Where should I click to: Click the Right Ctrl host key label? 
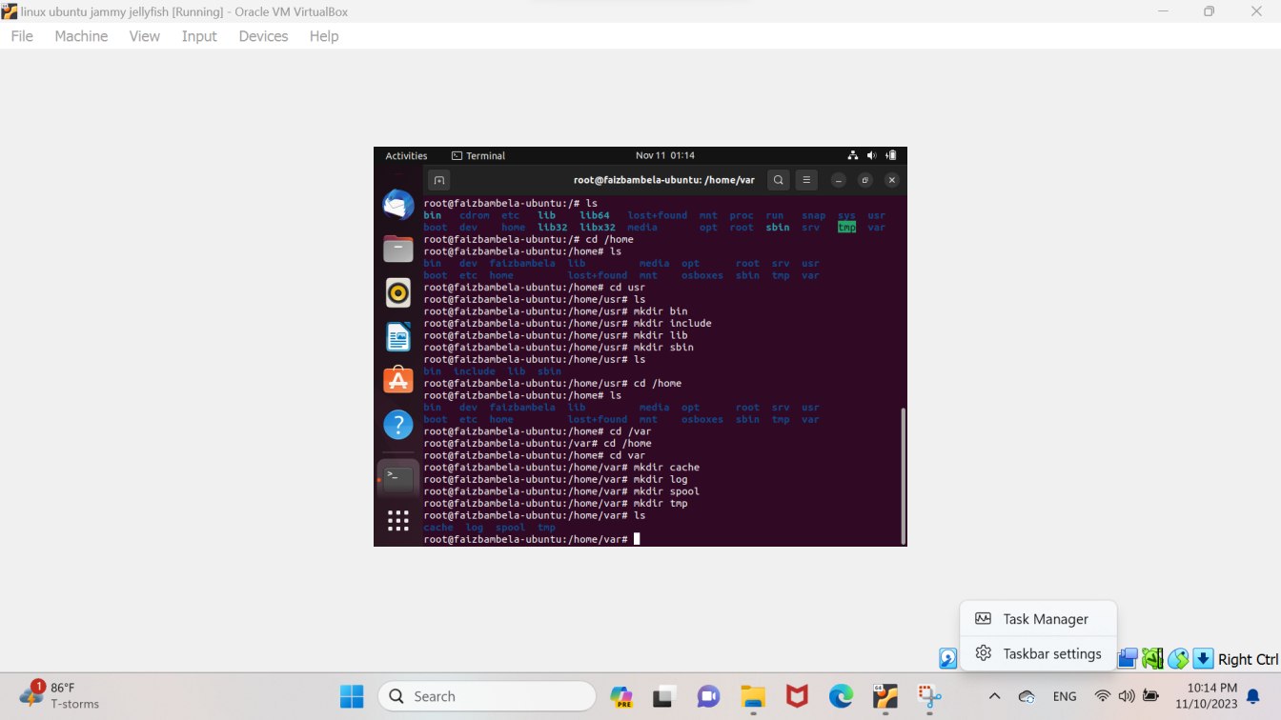pyautogui.click(x=1248, y=659)
